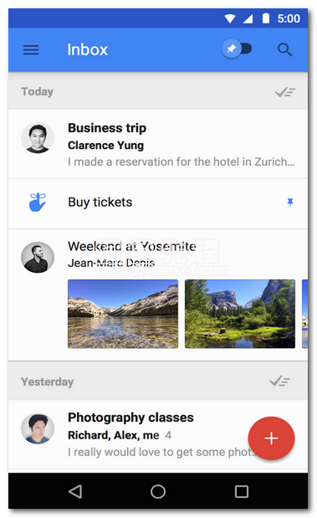Screen dimensions: 317x518
Task: Open the hamburger navigation menu
Action: click(x=31, y=50)
